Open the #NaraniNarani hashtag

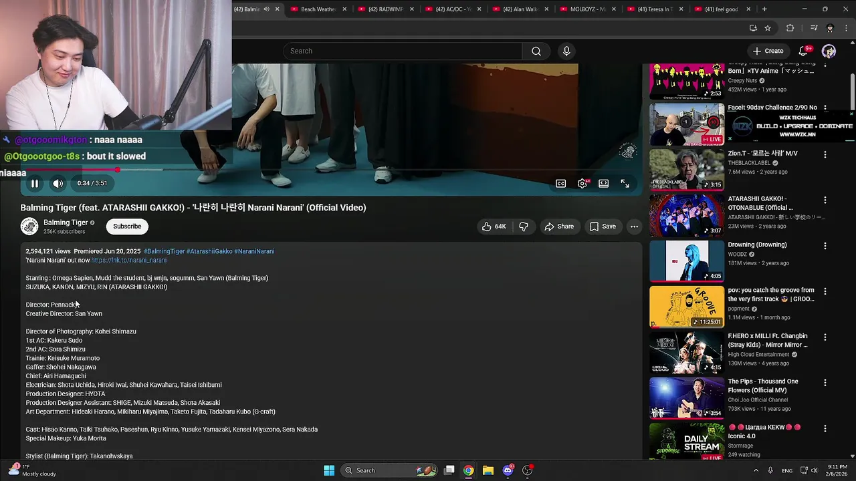click(x=254, y=251)
